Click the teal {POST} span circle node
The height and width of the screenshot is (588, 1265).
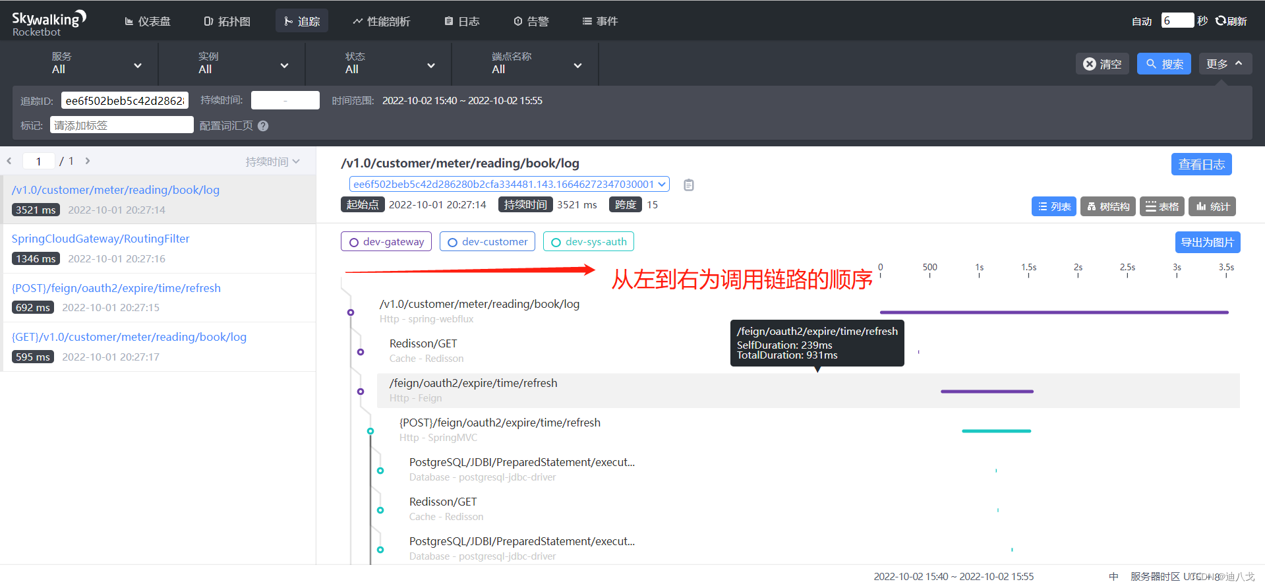tap(370, 431)
